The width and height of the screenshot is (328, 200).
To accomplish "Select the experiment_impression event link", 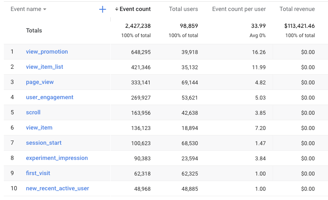I will (x=57, y=158).
